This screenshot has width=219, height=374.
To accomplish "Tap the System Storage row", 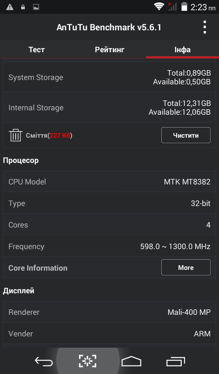I will point(109,77).
